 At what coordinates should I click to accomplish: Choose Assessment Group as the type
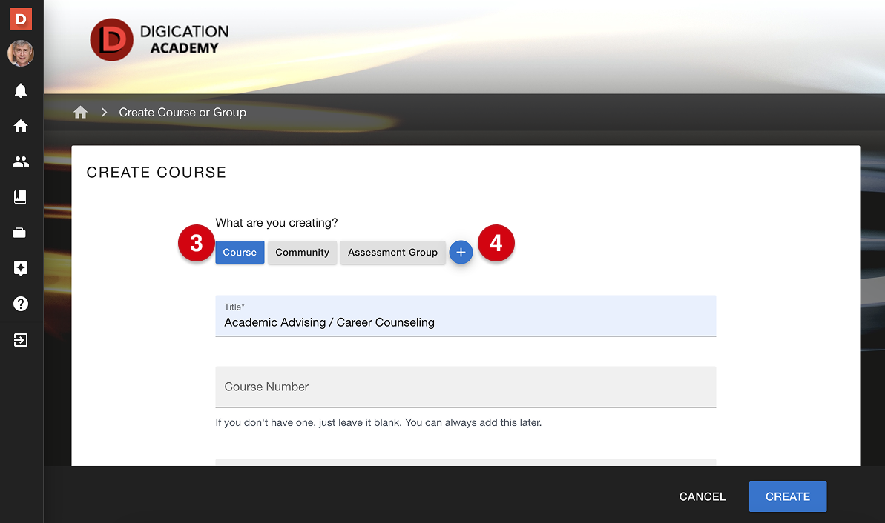click(392, 252)
